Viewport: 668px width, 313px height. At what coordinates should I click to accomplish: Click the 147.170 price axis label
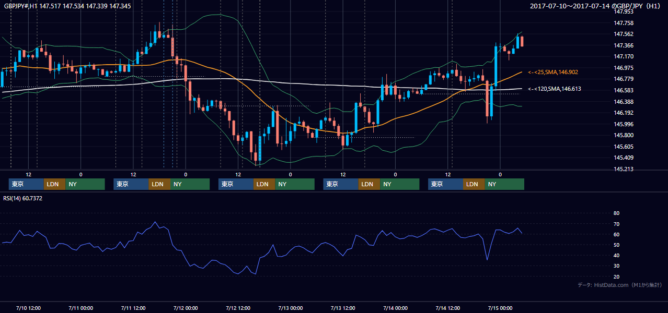point(623,56)
